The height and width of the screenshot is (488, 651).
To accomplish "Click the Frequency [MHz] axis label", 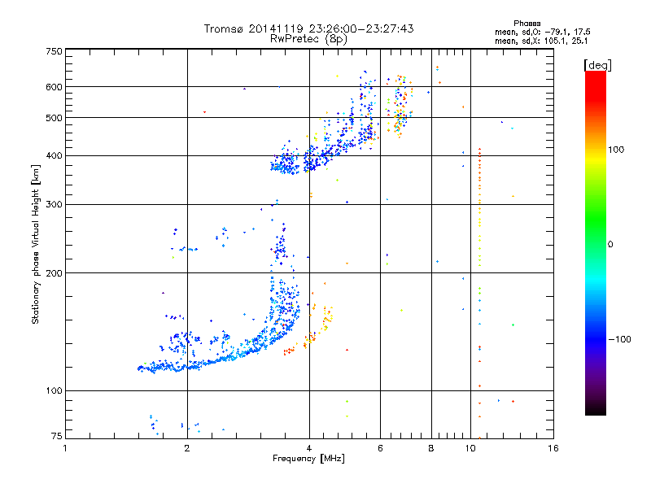I will 308,460.
